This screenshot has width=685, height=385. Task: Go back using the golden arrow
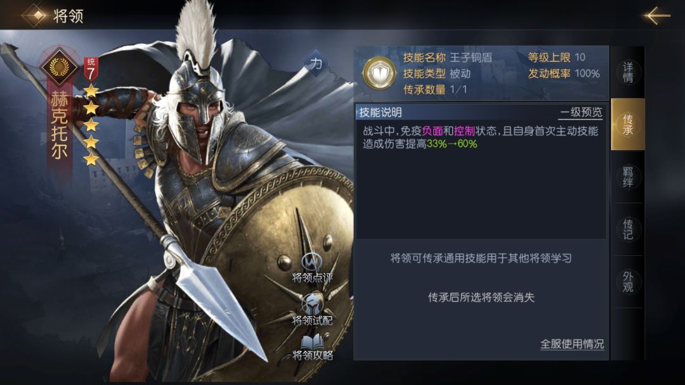click(656, 16)
